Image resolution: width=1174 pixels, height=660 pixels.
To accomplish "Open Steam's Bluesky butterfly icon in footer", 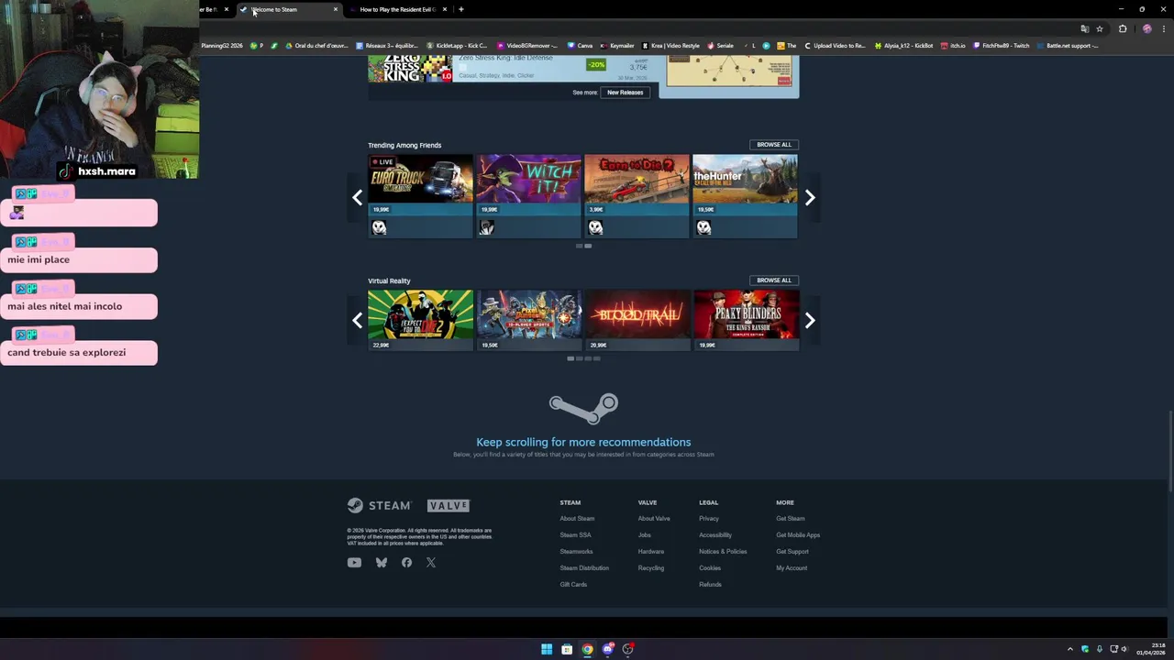I will click(x=382, y=563).
